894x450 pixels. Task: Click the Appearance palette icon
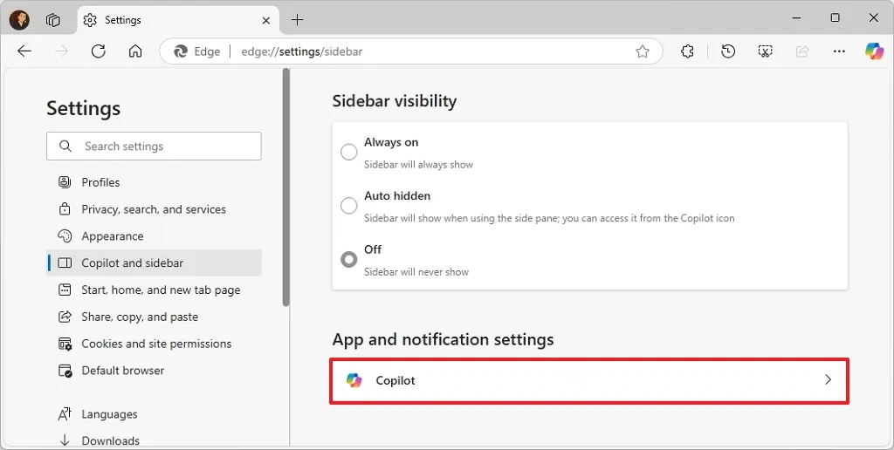click(x=65, y=235)
